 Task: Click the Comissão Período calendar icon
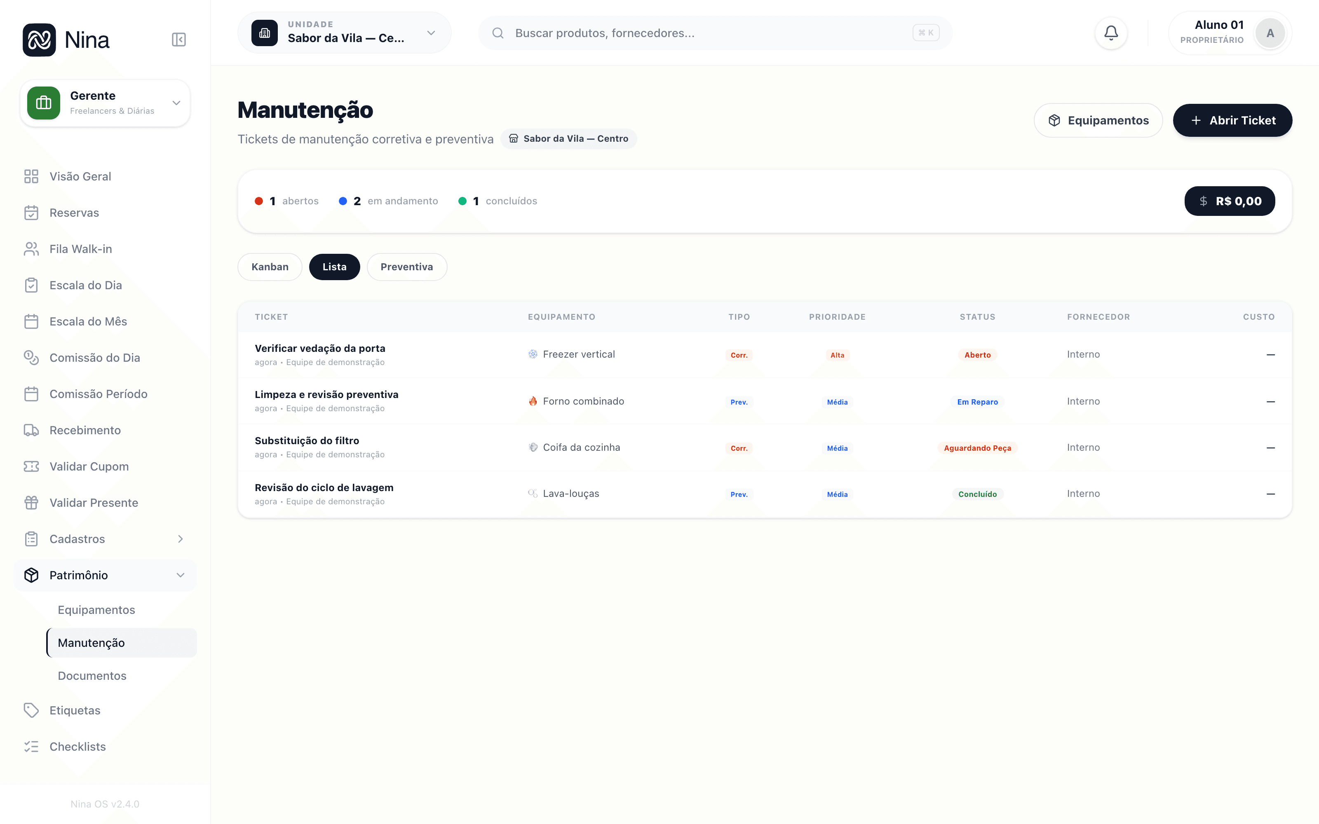31,394
